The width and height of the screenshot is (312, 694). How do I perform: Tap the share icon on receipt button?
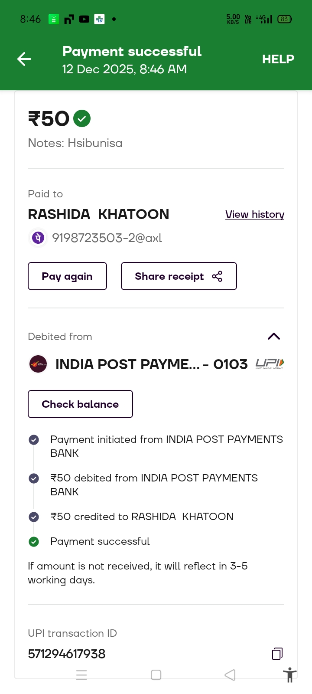[x=217, y=276]
